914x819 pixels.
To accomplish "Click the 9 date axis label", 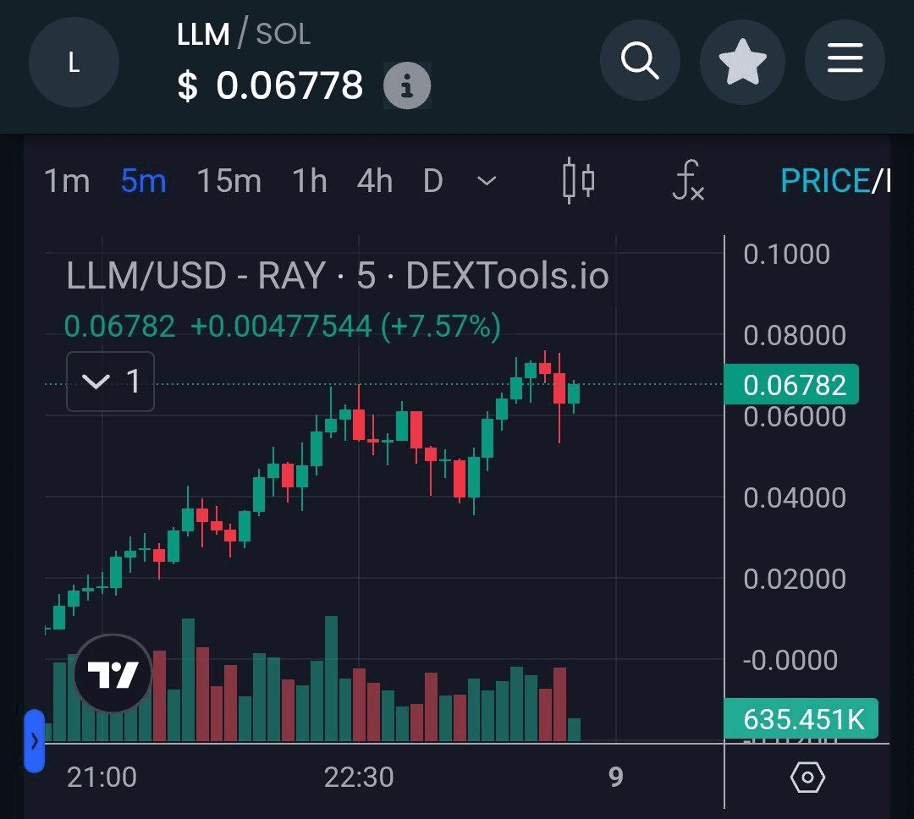I will tap(615, 777).
